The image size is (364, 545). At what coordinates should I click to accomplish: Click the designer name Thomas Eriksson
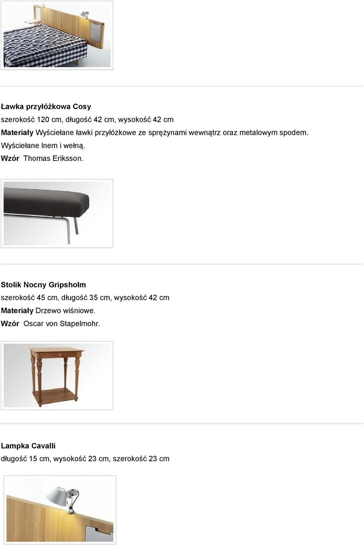[x=53, y=158]
